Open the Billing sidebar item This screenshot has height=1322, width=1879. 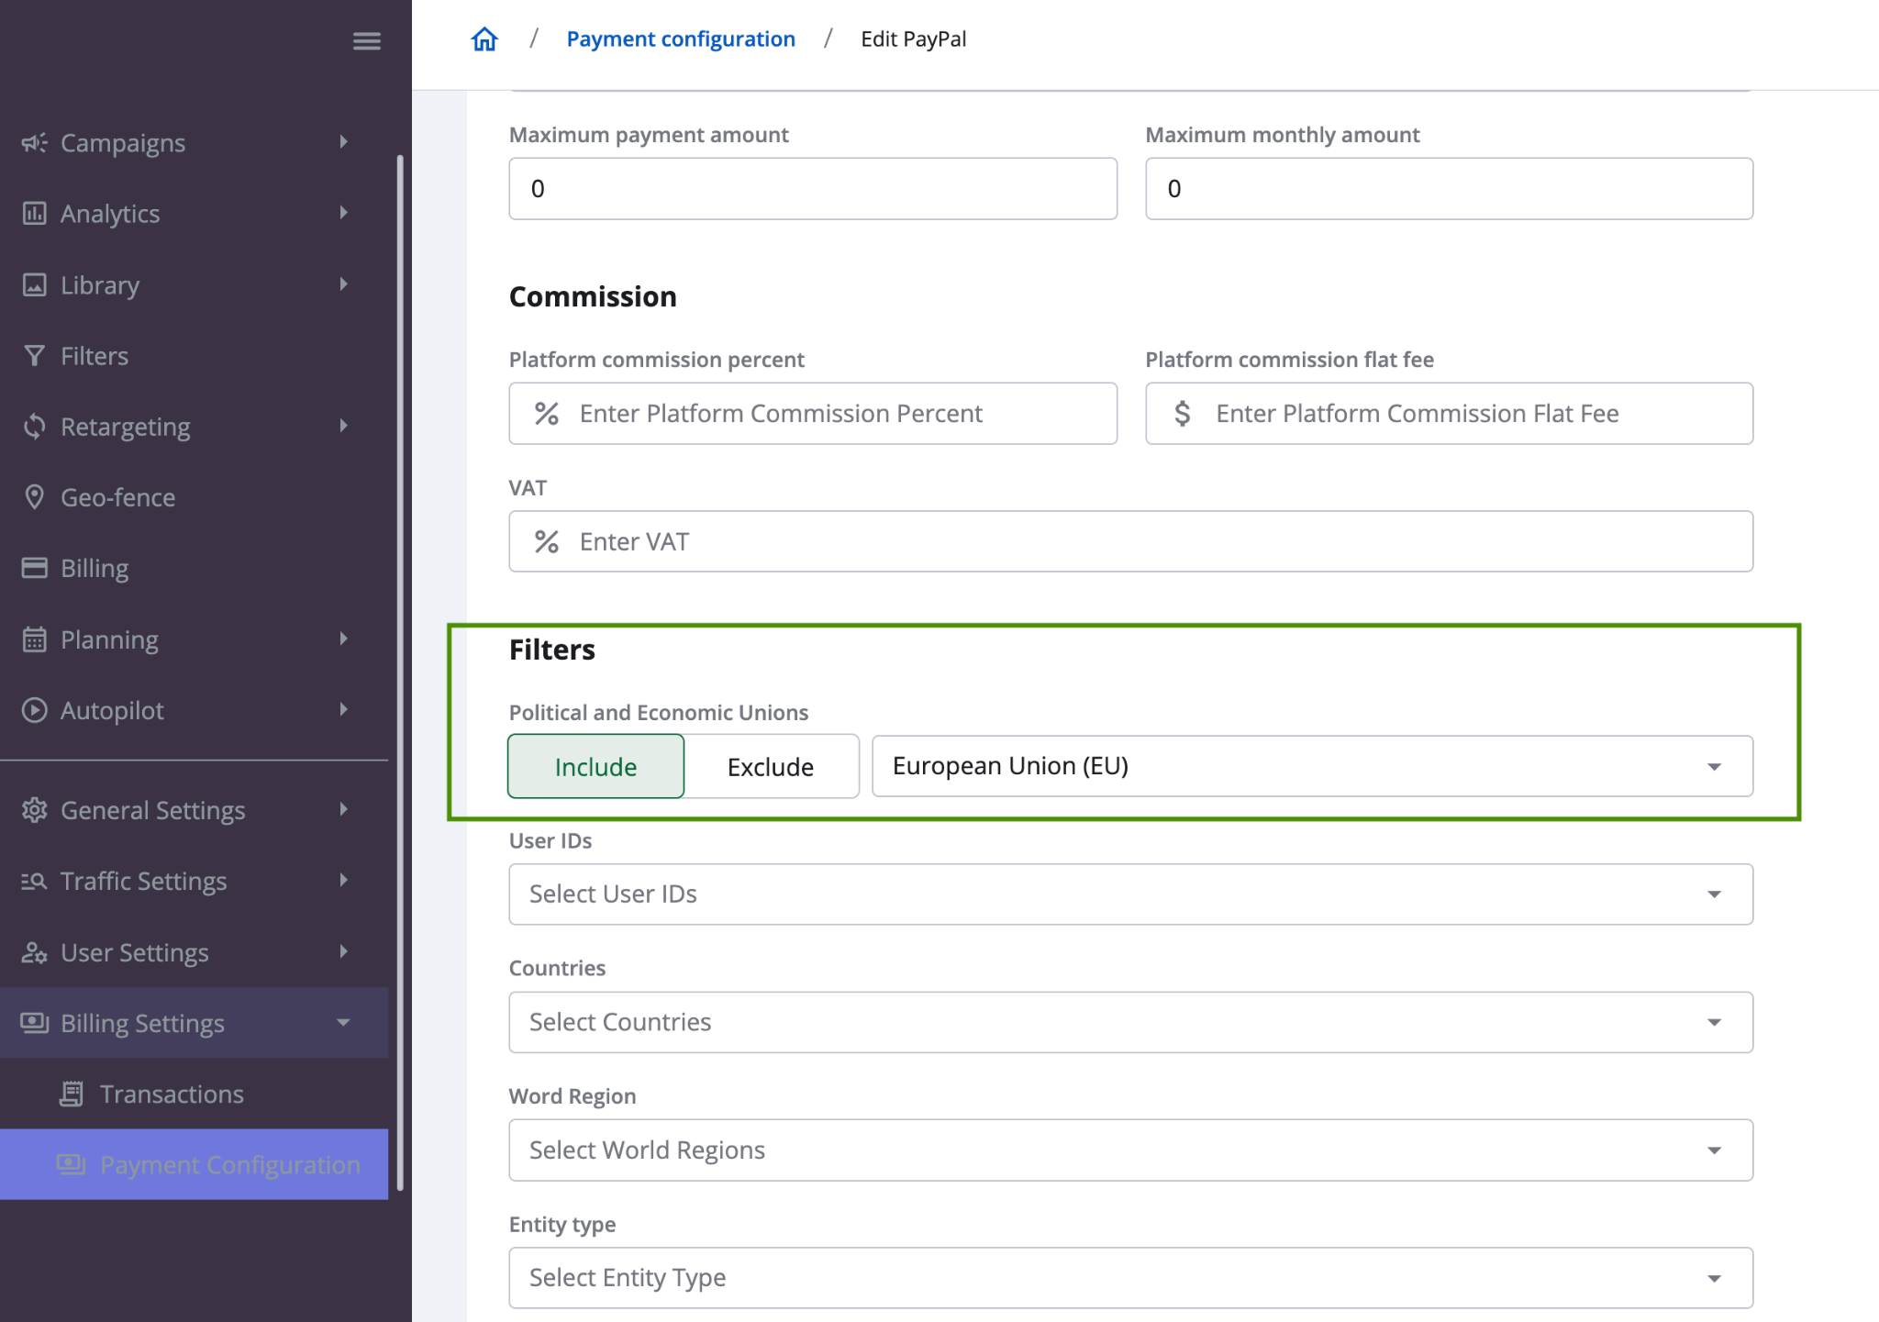[194, 568]
